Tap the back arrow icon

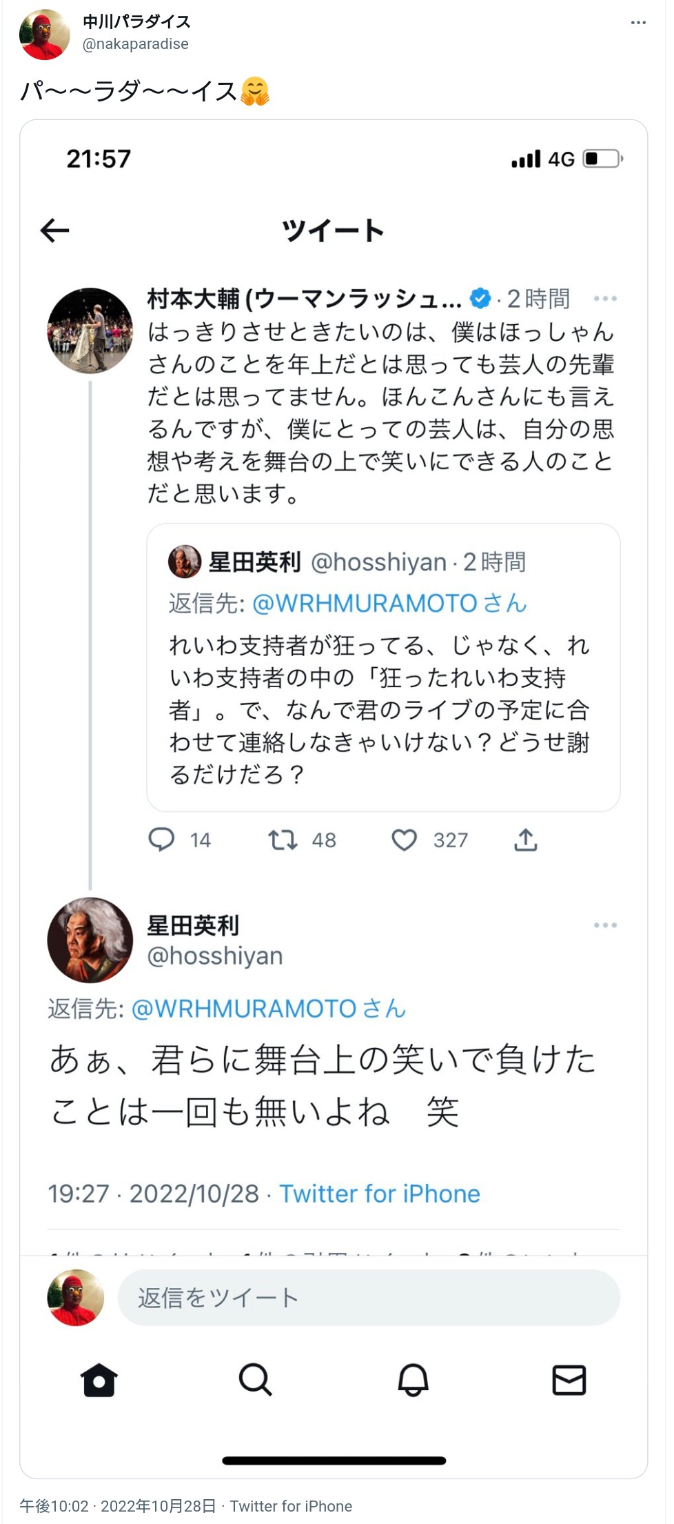[55, 230]
